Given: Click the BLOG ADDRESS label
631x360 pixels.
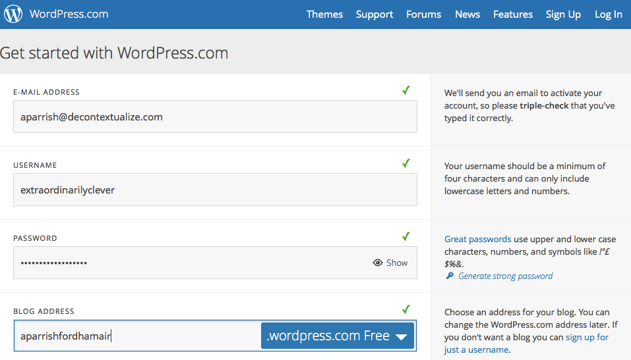Looking at the screenshot, I should point(44,311).
